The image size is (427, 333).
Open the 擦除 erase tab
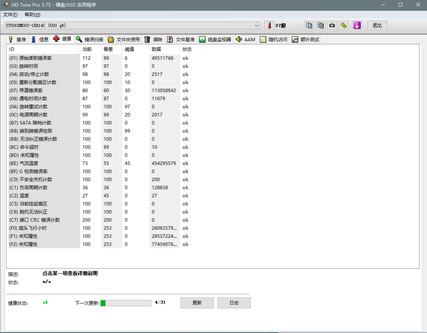(153, 39)
